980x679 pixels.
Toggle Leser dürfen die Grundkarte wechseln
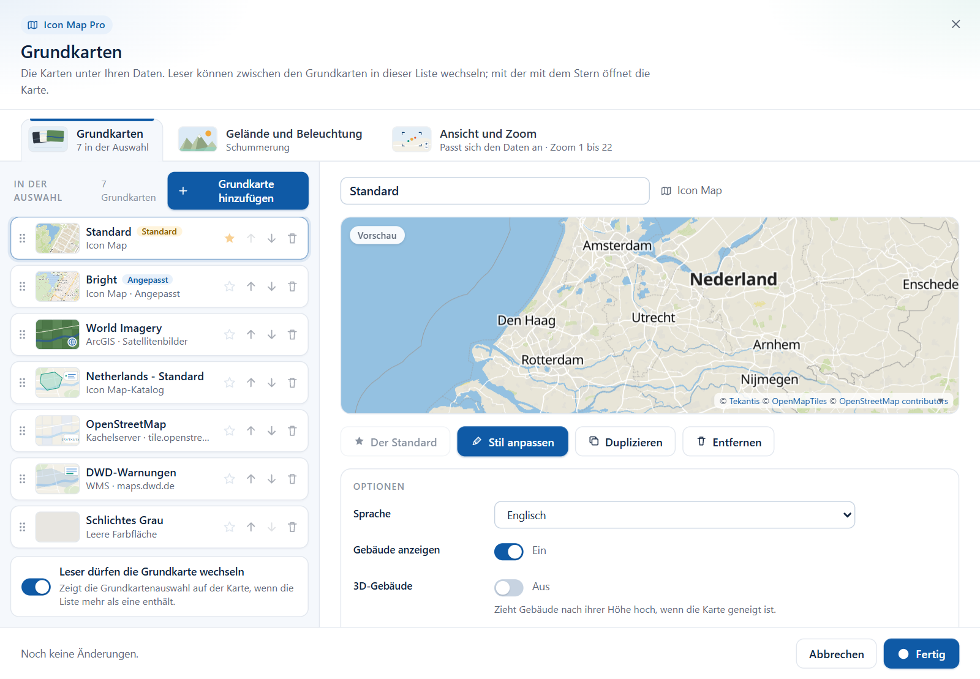36,587
